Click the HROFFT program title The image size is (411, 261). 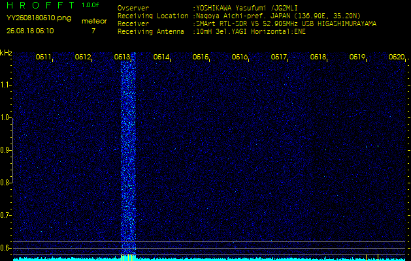(x=41, y=5)
